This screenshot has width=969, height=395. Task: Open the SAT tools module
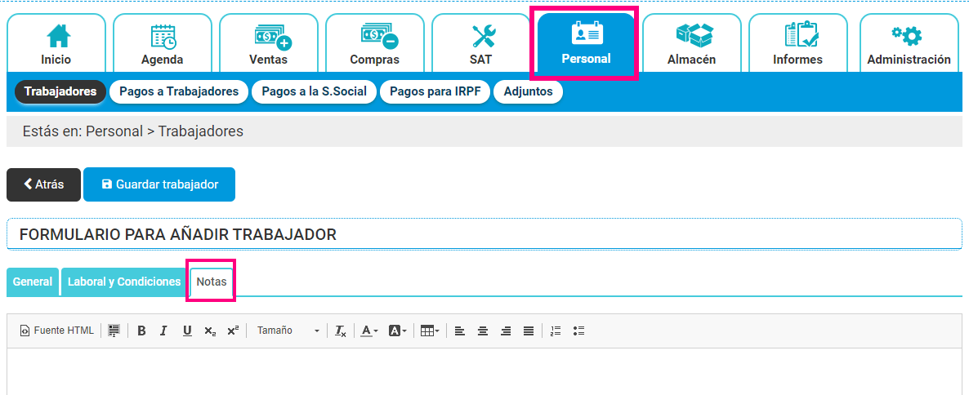pos(480,43)
